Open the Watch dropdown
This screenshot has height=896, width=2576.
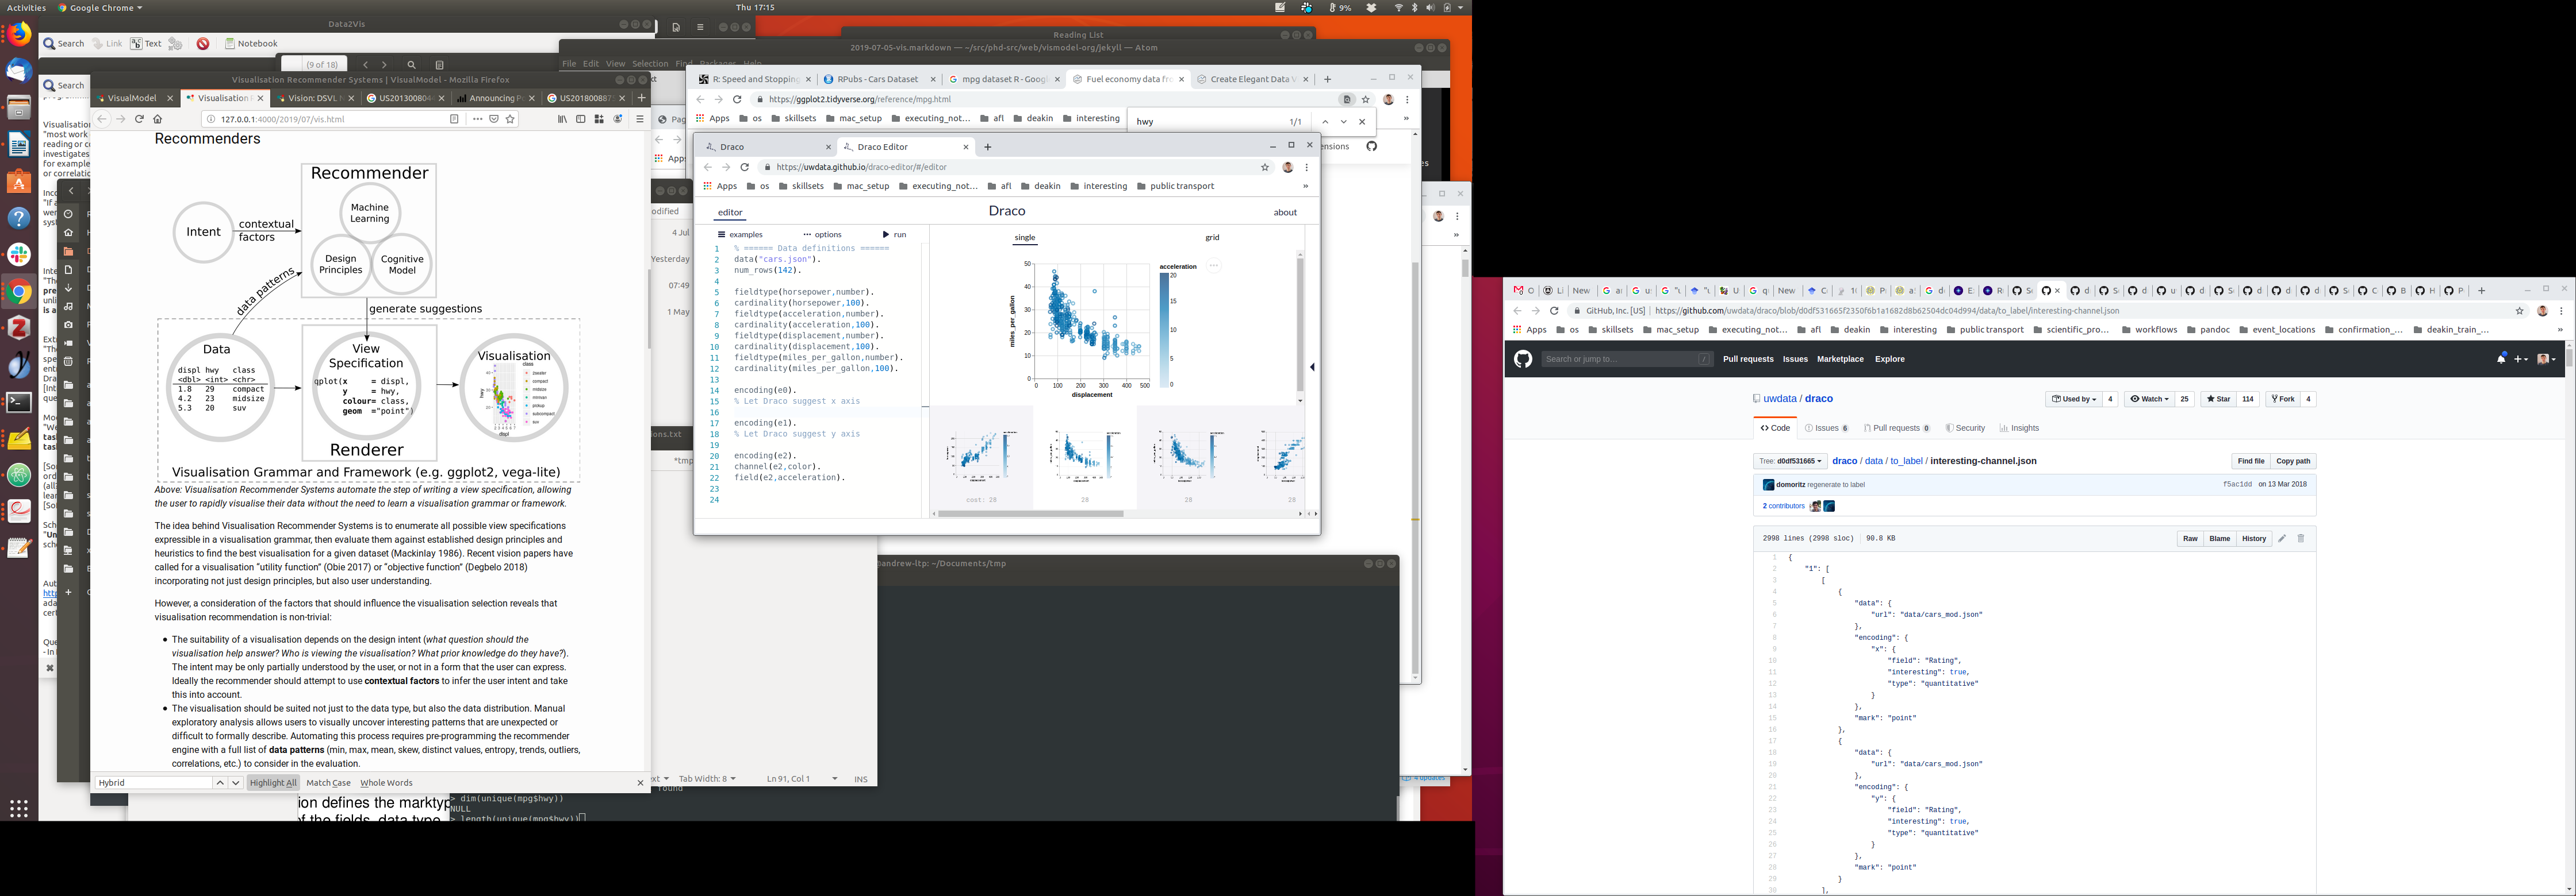coord(2149,399)
